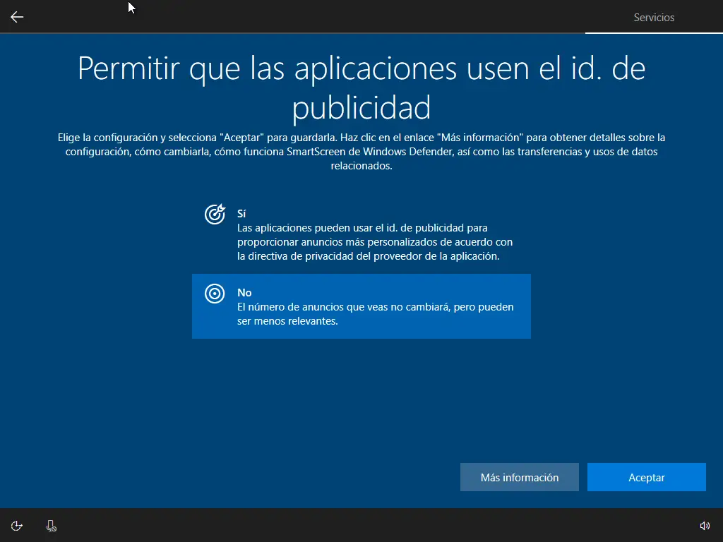The image size is (723, 542).
Task: Confirm with the Aceptar button
Action: point(647,478)
